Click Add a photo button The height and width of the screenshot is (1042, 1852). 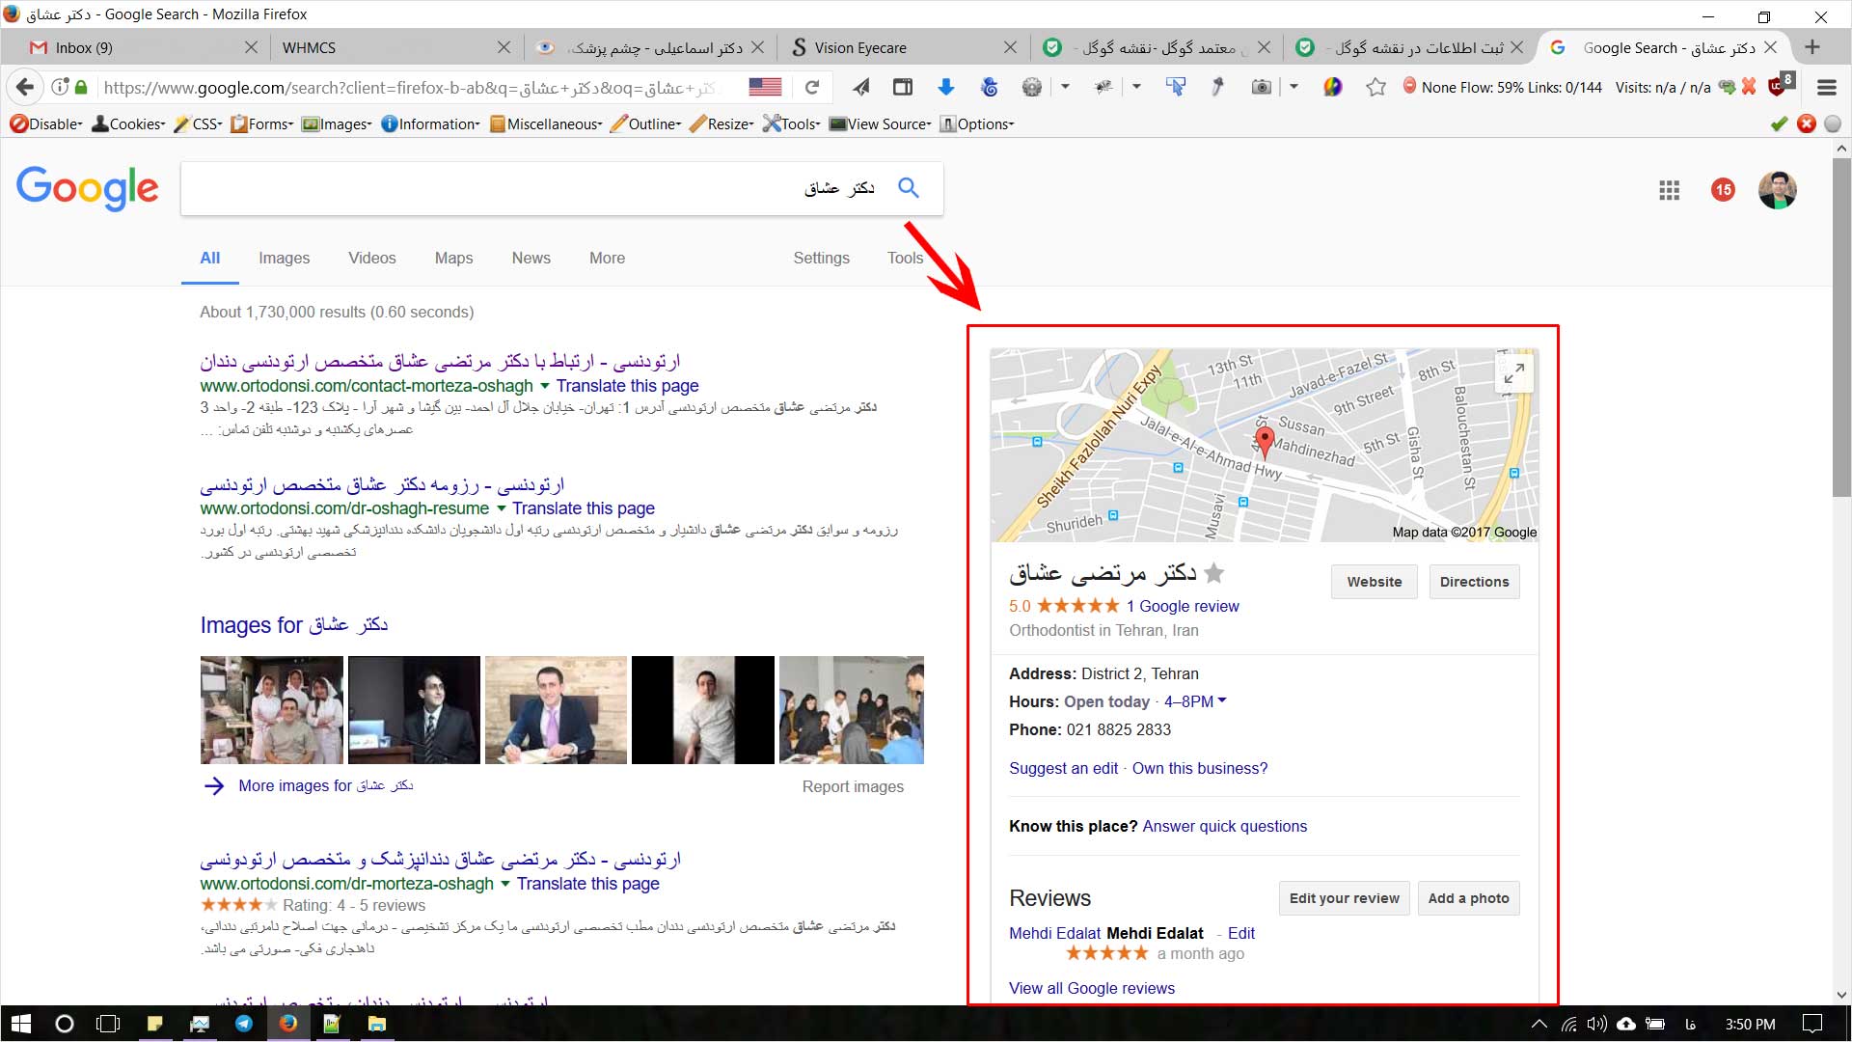(x=1468, y=898)
